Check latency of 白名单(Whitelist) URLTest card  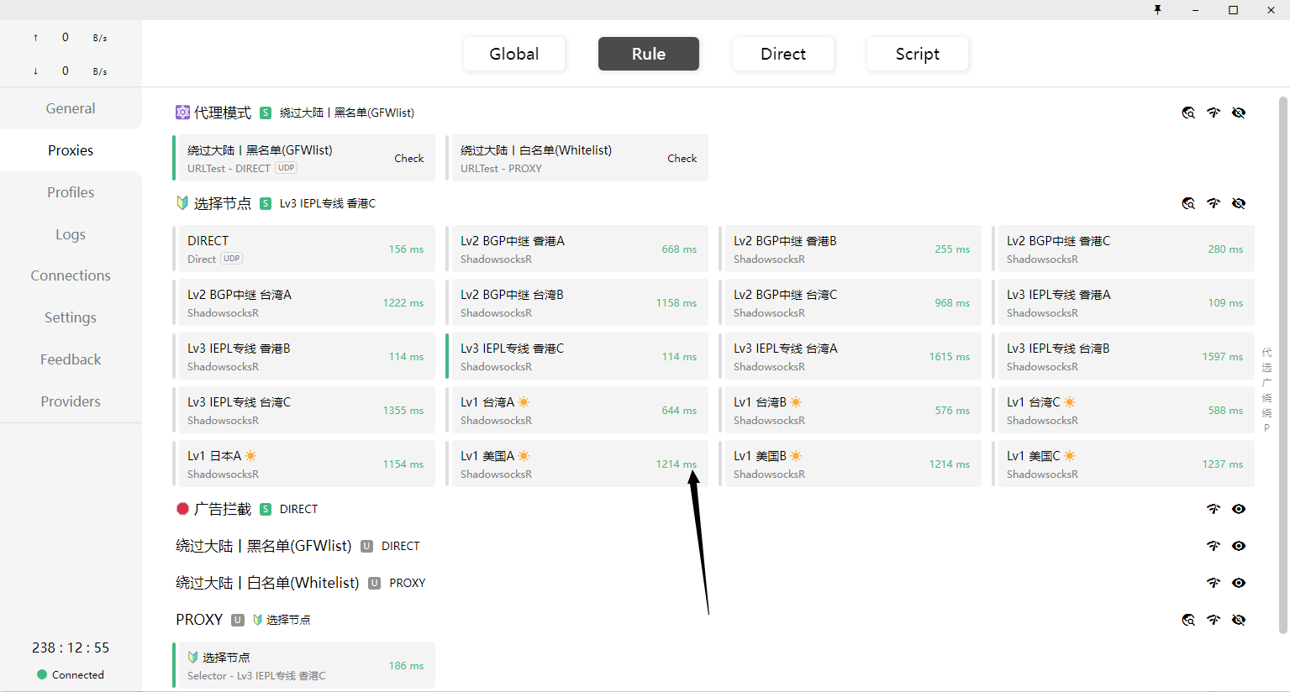tap(682, 158)
